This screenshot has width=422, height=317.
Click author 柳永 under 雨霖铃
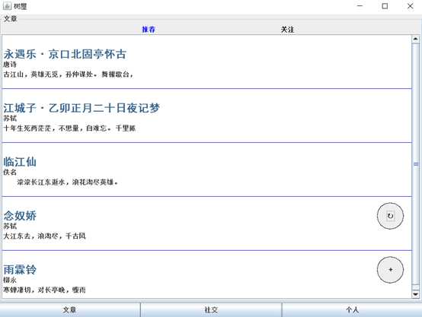[x=10, y=280]
